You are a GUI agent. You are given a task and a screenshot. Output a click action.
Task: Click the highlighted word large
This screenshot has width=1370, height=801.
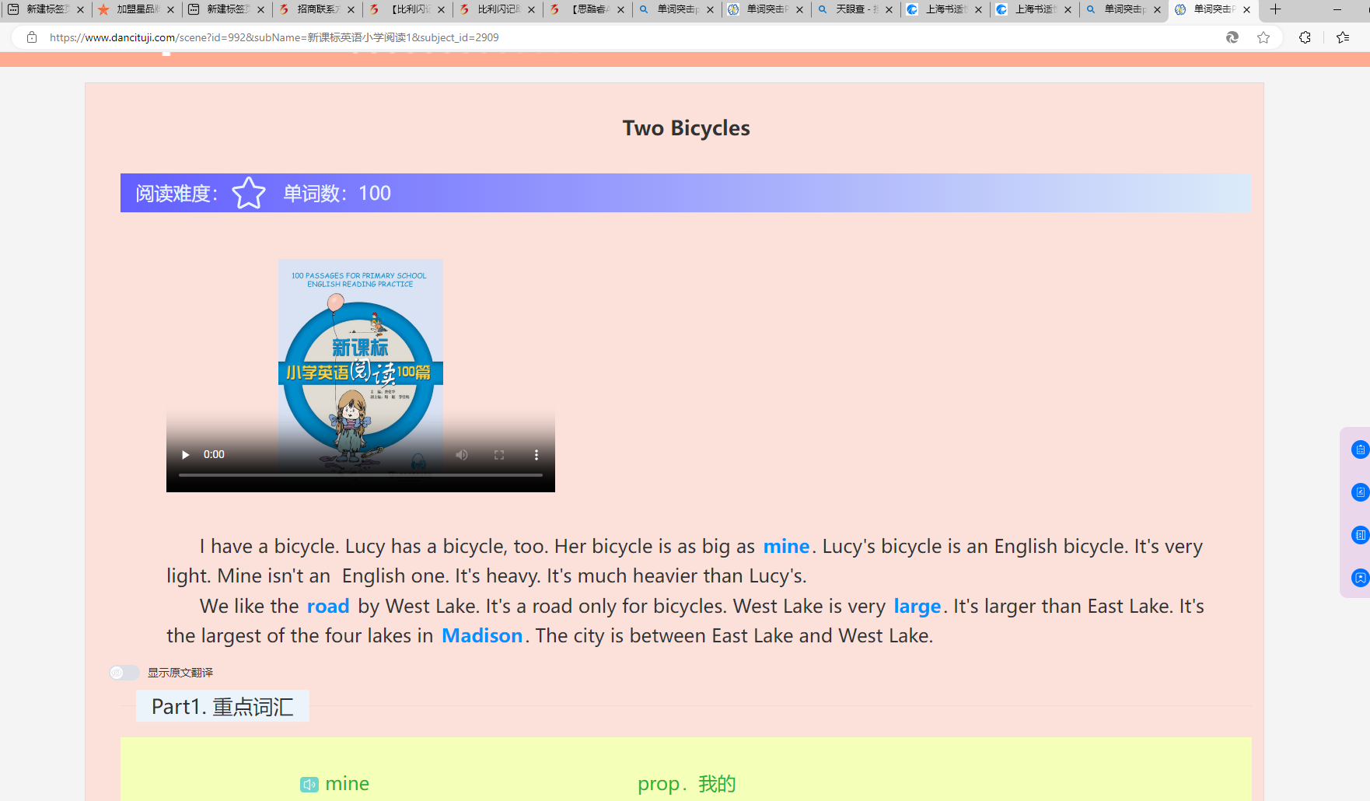[917, 607]
